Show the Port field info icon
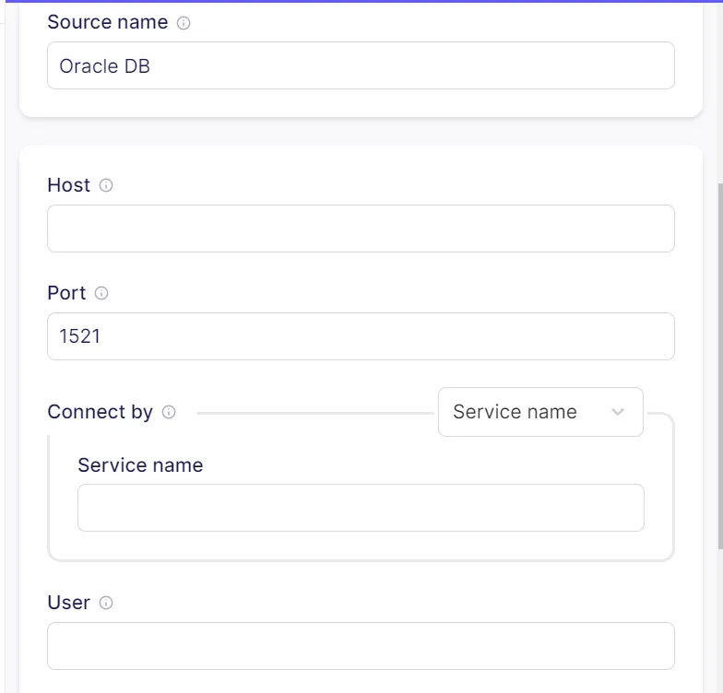Image resolution: width=723 pixels, height=693 pixels. (101, 293)
